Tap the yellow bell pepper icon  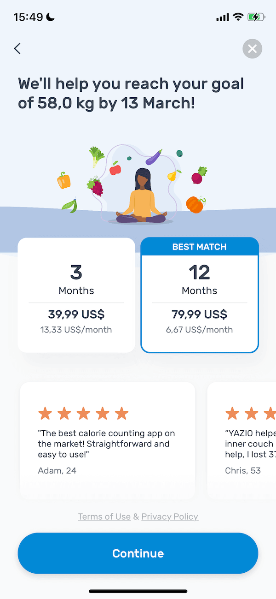pos(64,180)
